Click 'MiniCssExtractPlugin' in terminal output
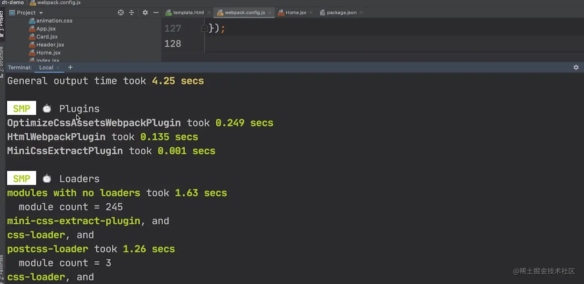The height and width of the screenshot is (284, 584). (65, 151)
